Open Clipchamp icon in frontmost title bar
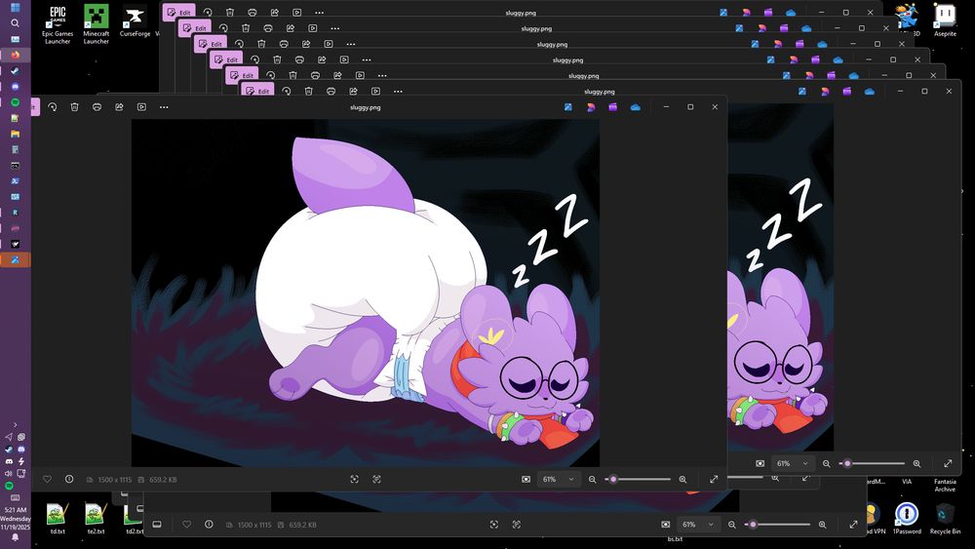 (613, 107)
